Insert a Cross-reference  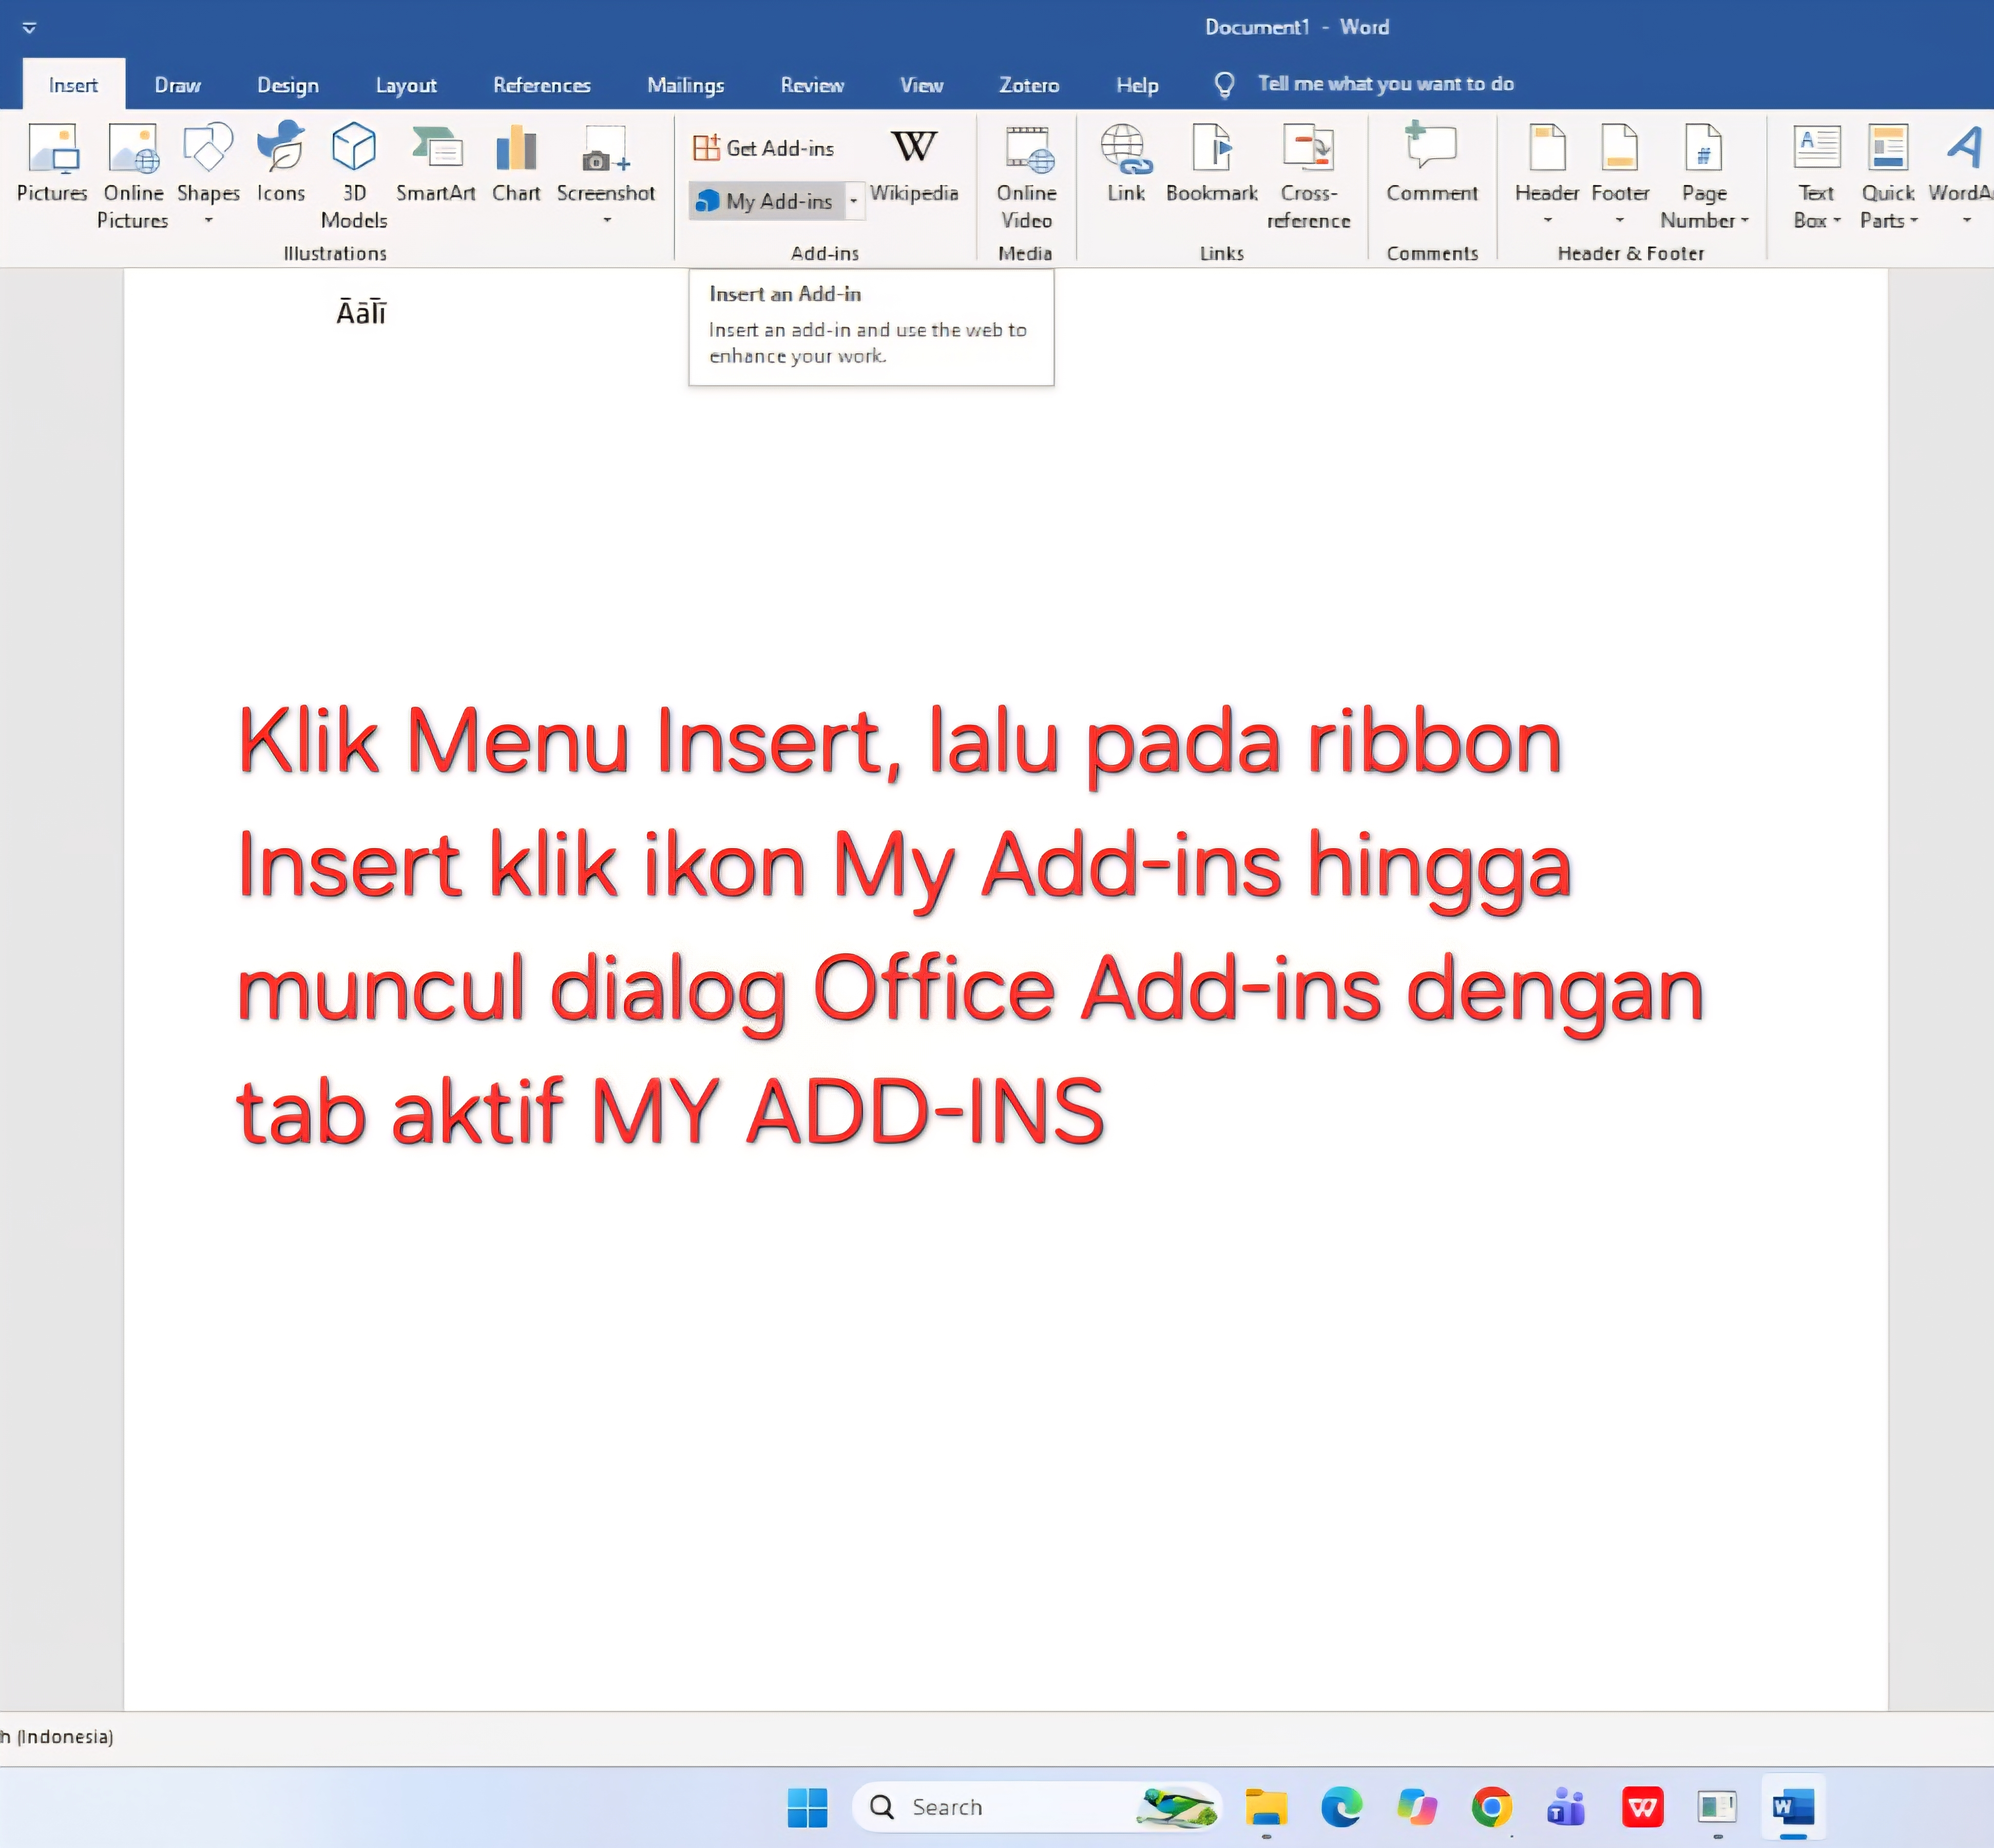(1309, 177)
